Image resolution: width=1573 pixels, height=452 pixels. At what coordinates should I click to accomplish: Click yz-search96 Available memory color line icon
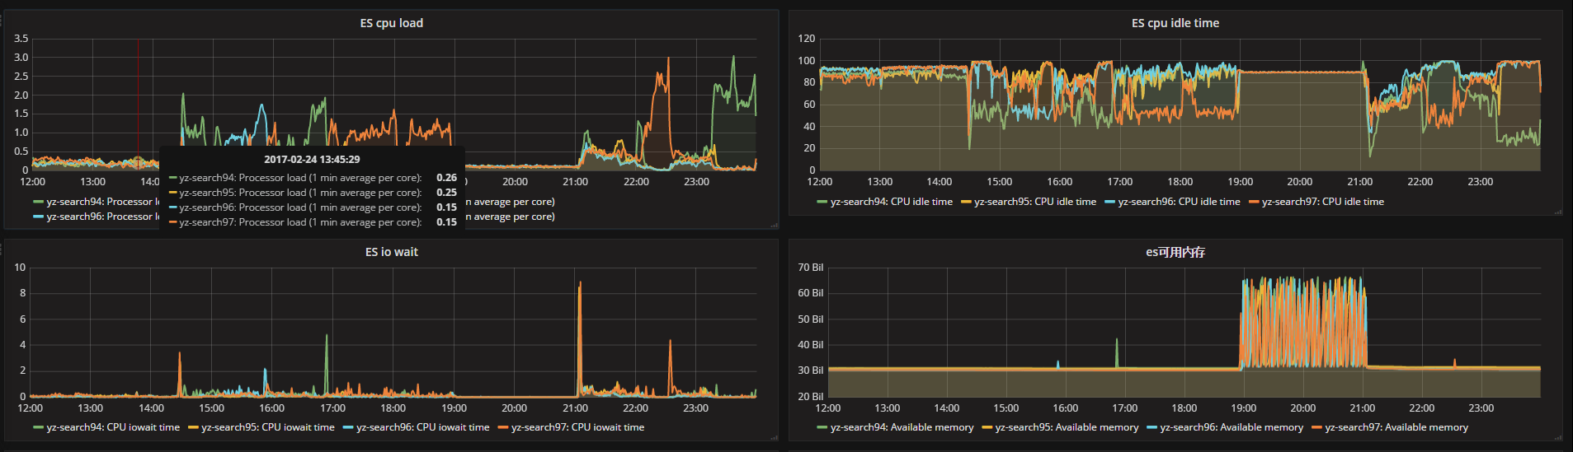(x=1152, y=427)
